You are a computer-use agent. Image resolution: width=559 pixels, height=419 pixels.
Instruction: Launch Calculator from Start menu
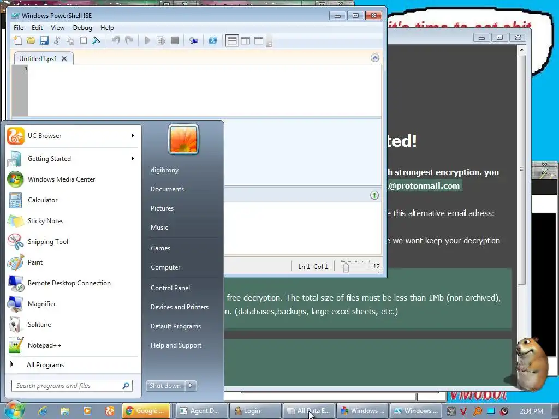click(72, 200)
